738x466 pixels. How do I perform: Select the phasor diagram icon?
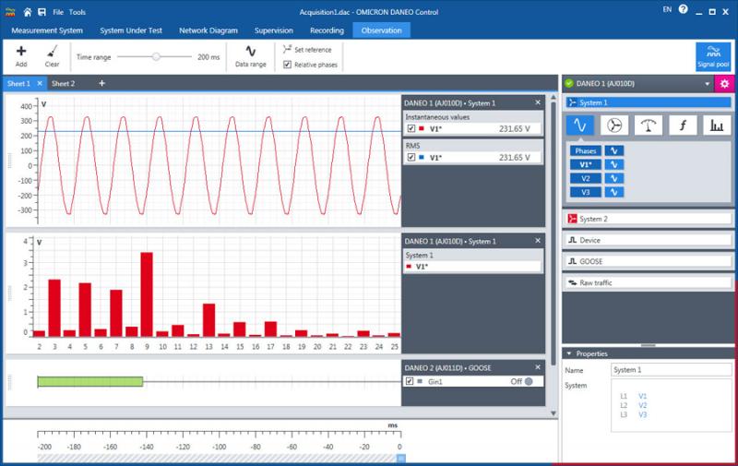[613, 125]
